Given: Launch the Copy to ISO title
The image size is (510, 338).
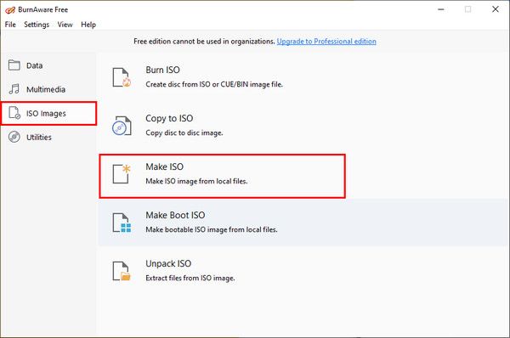Looking at the screenshot, I should 169,118.
